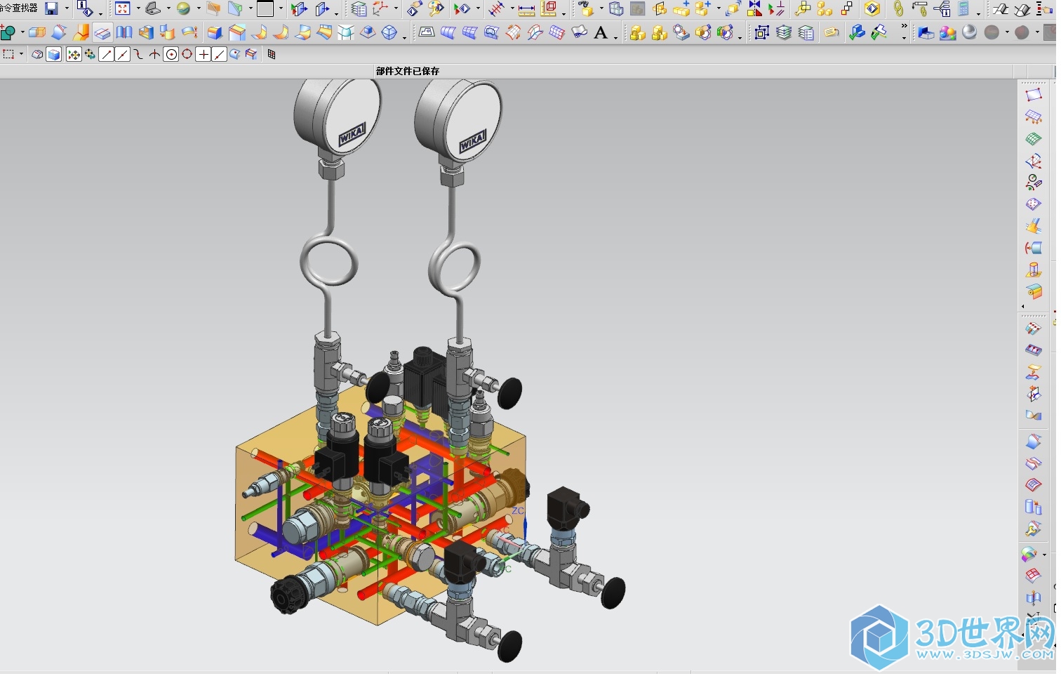This screenshot has width=1061, height=676.
Task: Click the 部件文件已保存 status message
Action: click(x=408, y=71)
